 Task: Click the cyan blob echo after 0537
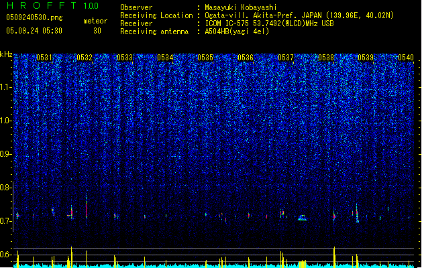click(302, 218)
